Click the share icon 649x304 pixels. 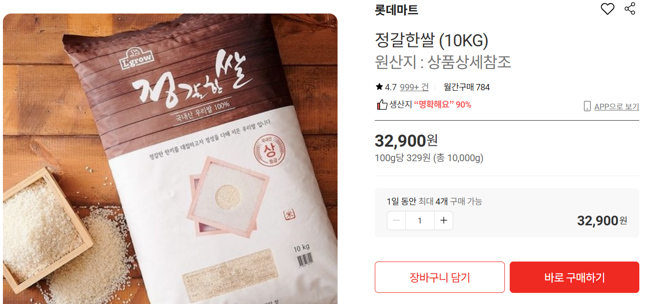pyautogui.click(x=630, y=9)
